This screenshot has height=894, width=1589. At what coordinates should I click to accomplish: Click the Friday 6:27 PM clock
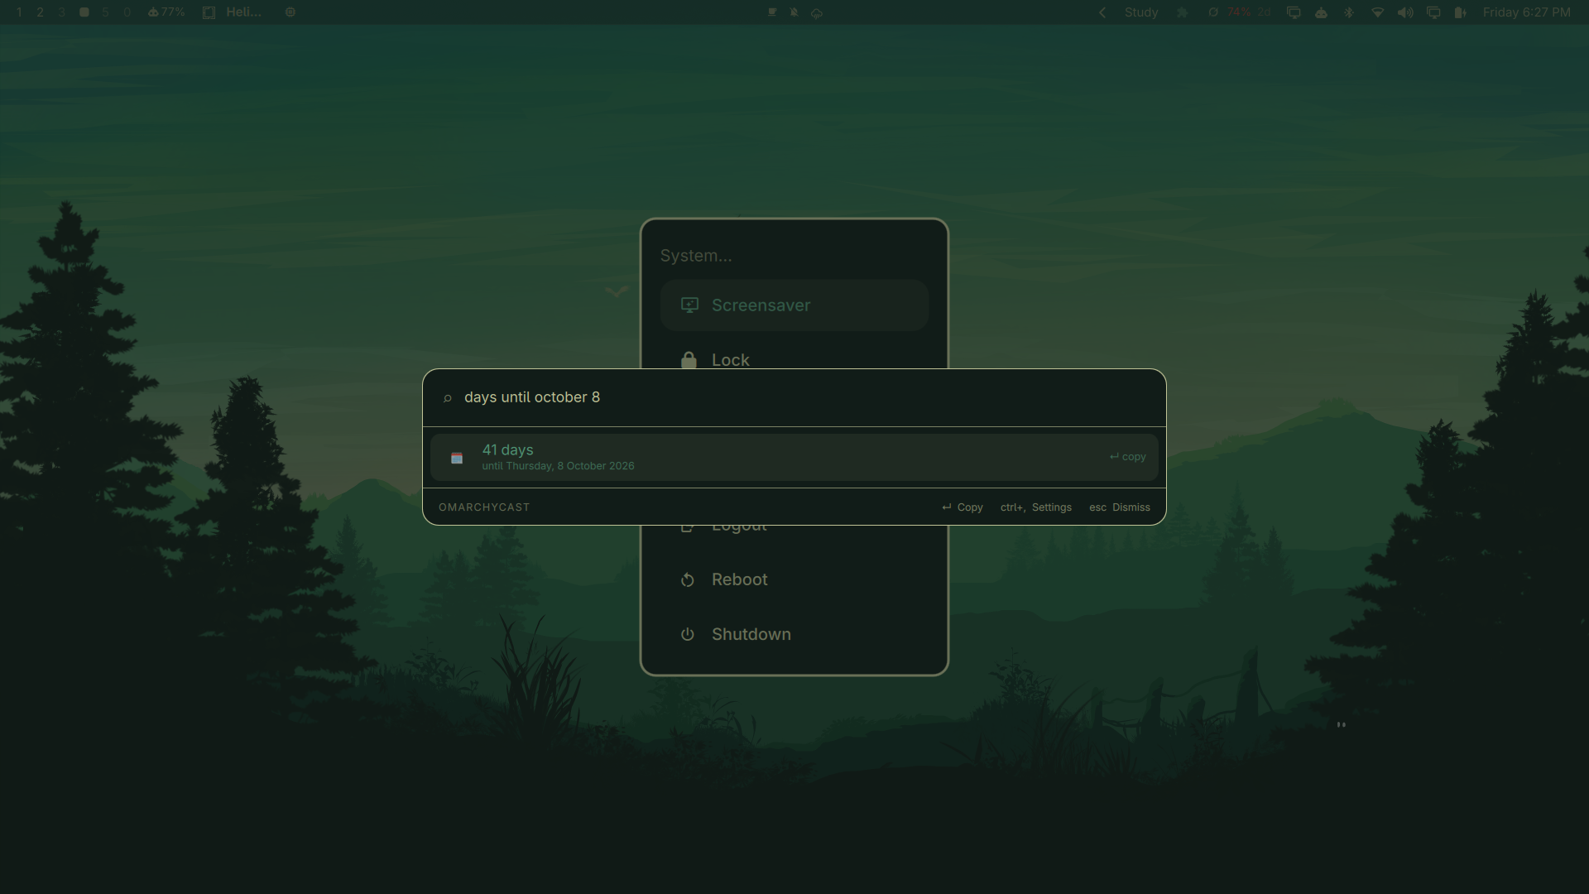[x=1526, y=12]
